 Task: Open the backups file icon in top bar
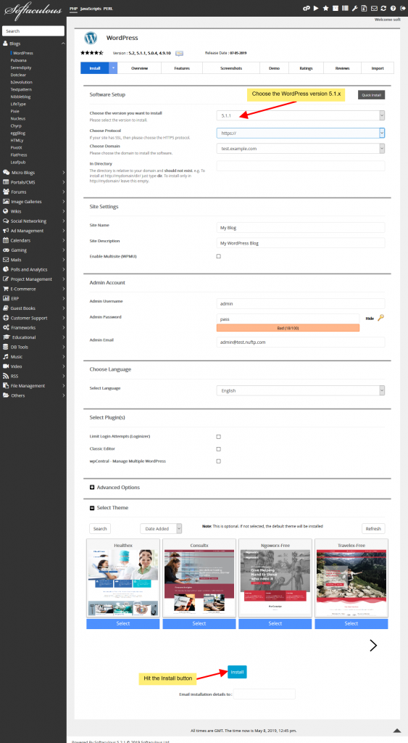(364, 8)
